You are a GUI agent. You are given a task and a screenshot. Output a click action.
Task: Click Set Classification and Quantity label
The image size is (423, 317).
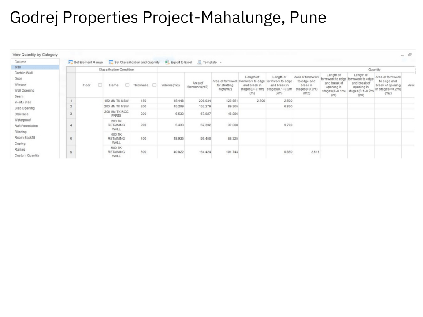click(x=137, y=62)
